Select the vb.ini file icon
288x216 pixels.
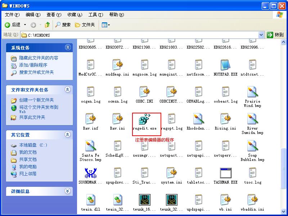click(x=225, y=200)
